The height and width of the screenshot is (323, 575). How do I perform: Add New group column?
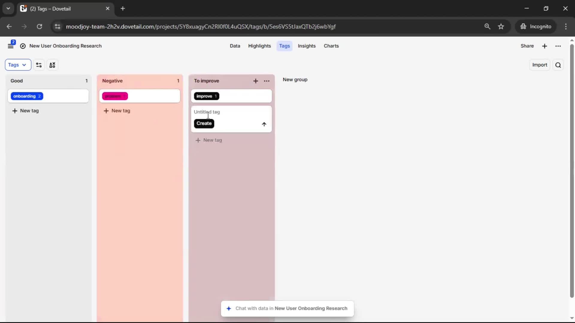coord(295,80)
